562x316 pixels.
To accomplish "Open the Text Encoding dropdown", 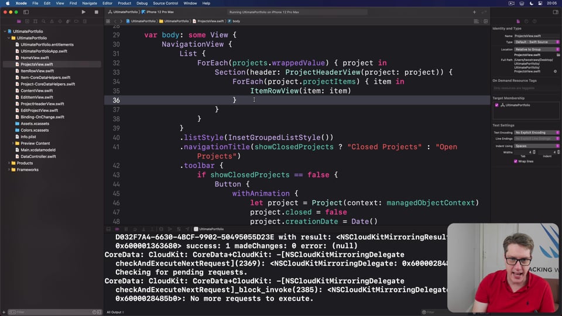I will click(x=537, y=133).
